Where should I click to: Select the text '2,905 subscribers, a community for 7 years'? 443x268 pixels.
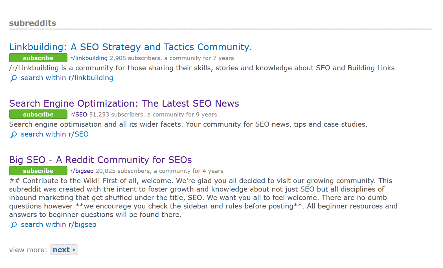click(172, 58)
